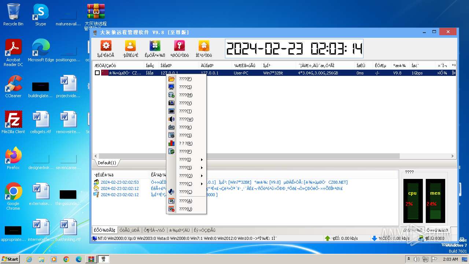Open Firefox desktop shortcut

13,158
